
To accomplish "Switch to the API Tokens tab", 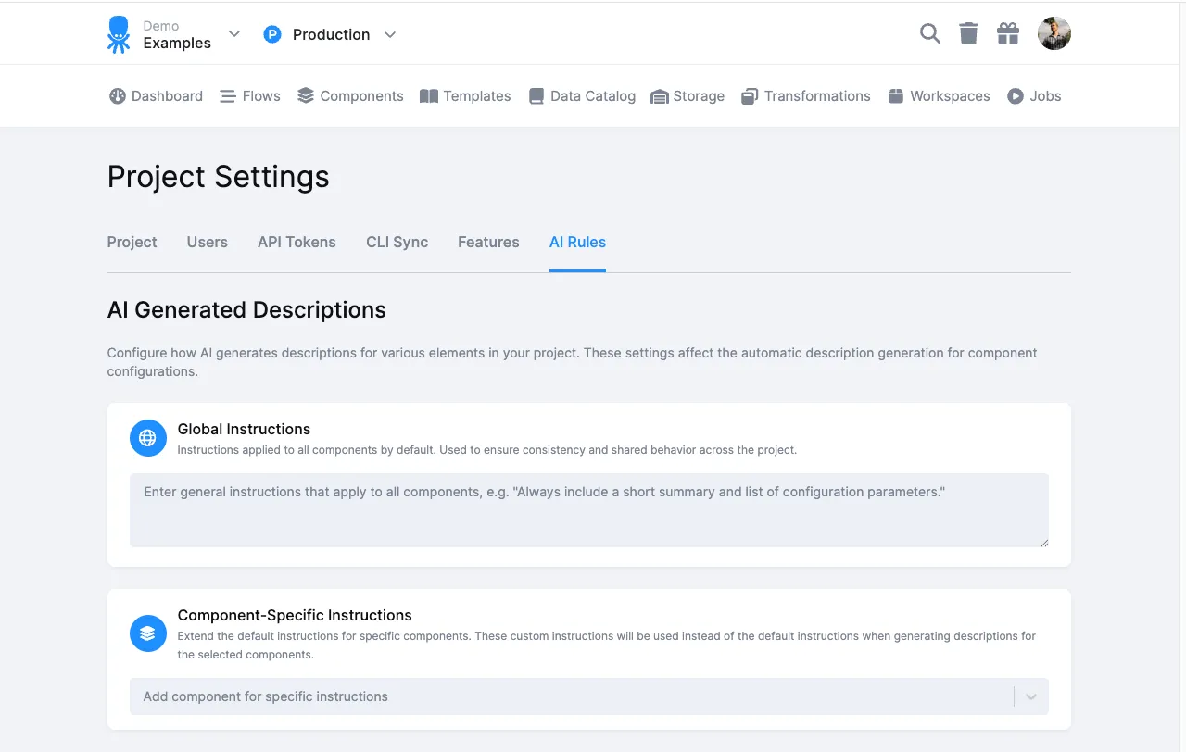I will [296, 242].
